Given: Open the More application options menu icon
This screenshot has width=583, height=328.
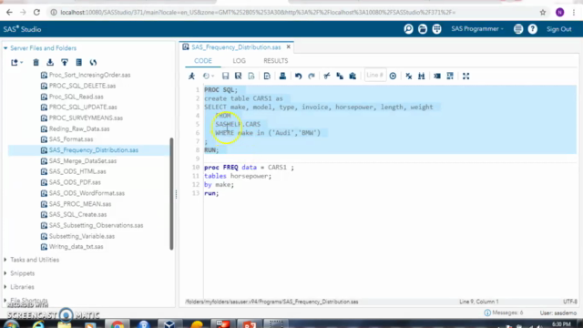Looking at the screenshot, I should [x=518, y=28].
